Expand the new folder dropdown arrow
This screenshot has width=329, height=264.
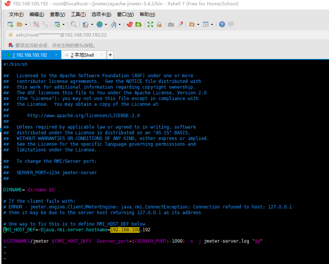(x=198, y=25)
